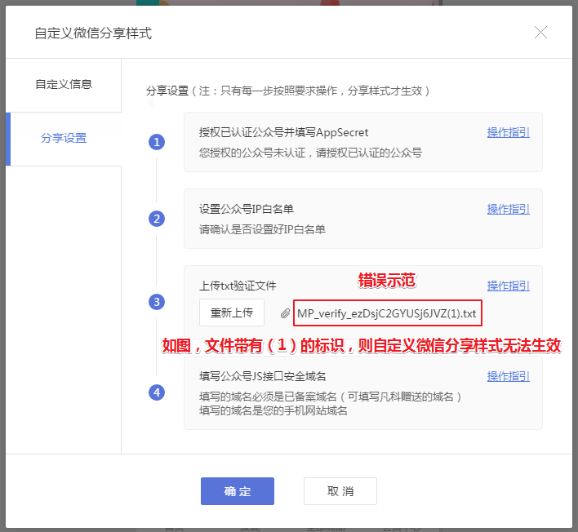
Task: Open 操作指引 for 授权已认证公众号 step
Action: 508,133
